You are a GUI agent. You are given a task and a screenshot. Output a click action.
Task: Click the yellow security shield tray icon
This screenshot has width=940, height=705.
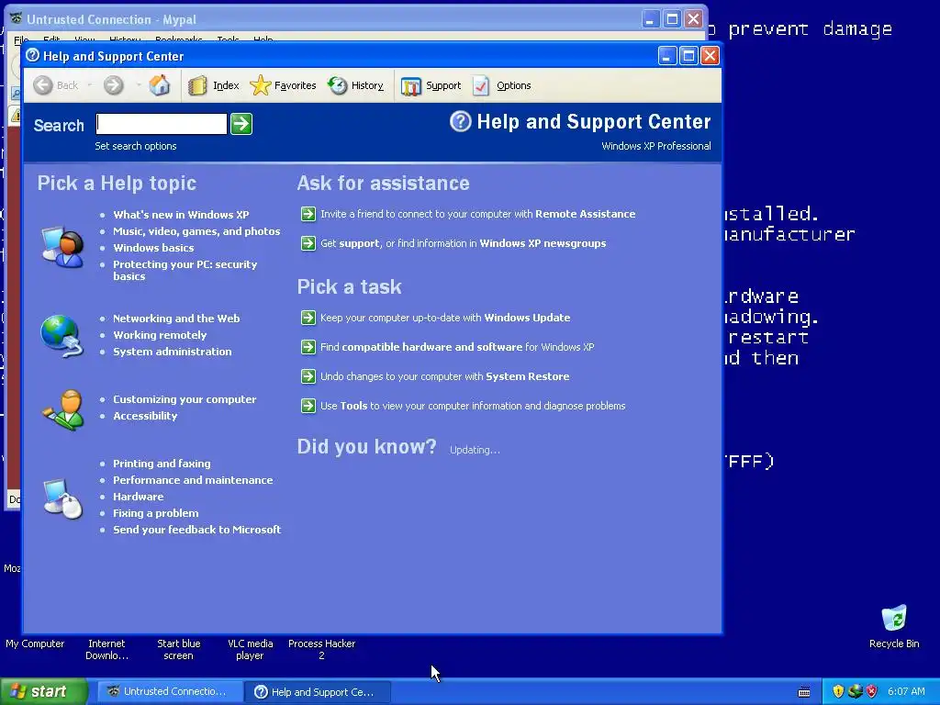coord(838,691)
